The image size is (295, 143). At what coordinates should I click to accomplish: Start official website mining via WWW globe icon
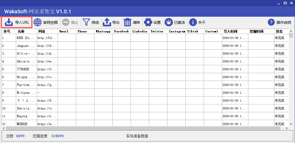point(38,22)
